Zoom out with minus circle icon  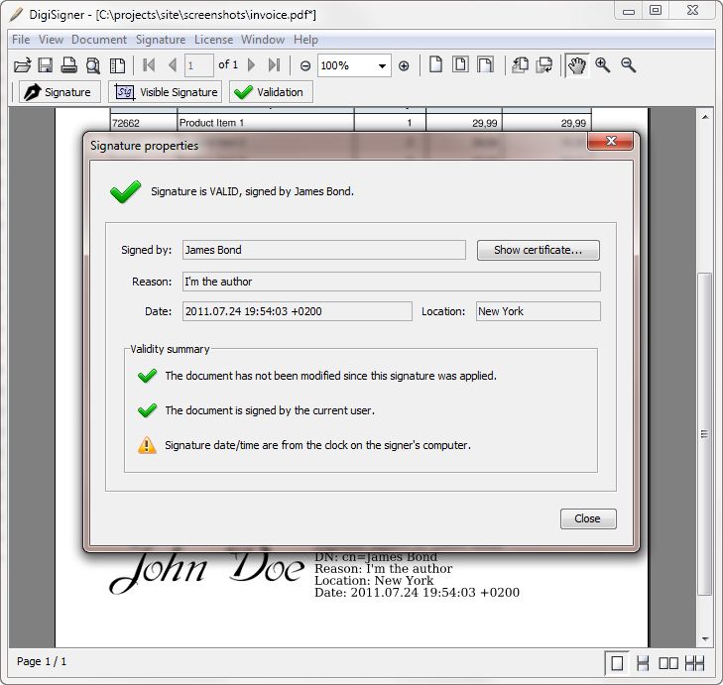point(305,65)
